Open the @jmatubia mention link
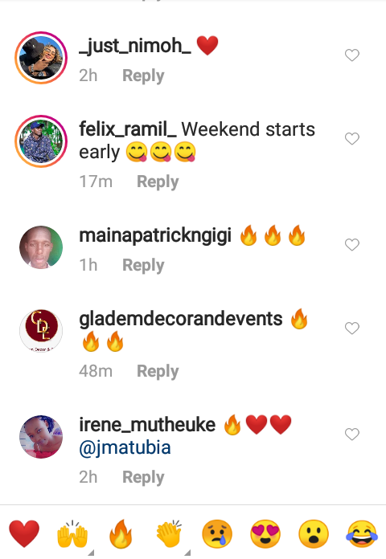This screenshot has width=386, height=559. [125, 448]
